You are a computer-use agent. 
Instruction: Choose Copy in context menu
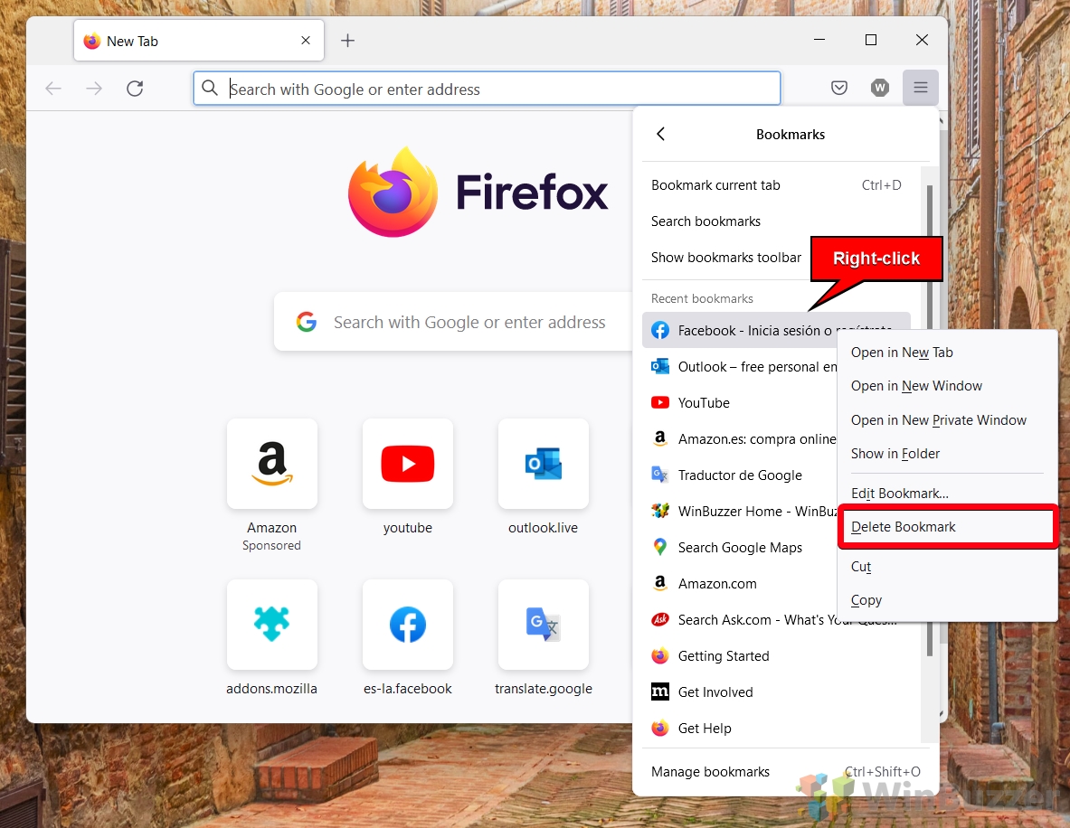[x=947, y=599]
